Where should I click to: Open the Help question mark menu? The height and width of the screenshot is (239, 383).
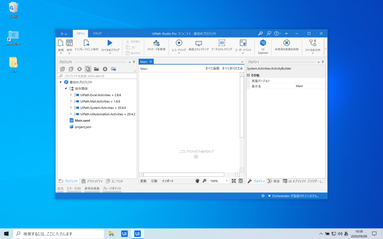pyautogui.click(x=276, y=33)
